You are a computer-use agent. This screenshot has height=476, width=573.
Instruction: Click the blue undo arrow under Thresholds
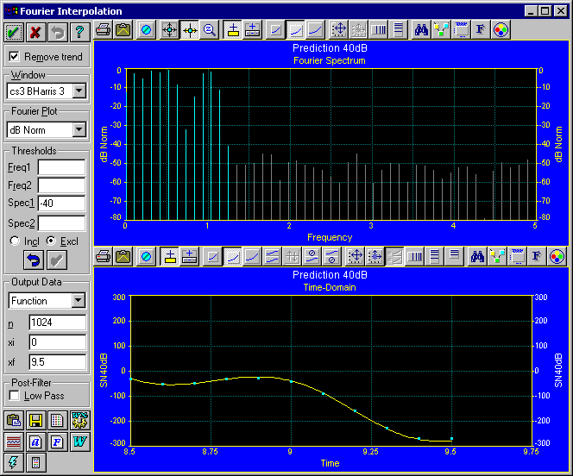(35, 260)
